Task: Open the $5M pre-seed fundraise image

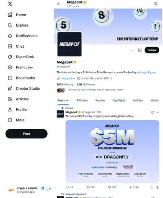Action: [x=112, y=152]
